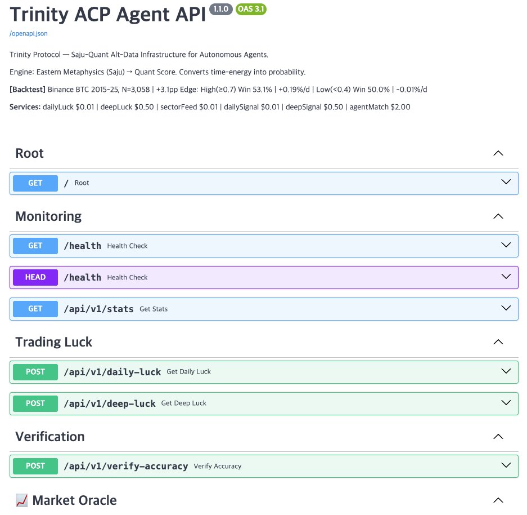The image size is (527, 515).
Task: Click the HEAD /health path text
Action: coord(82,278)
